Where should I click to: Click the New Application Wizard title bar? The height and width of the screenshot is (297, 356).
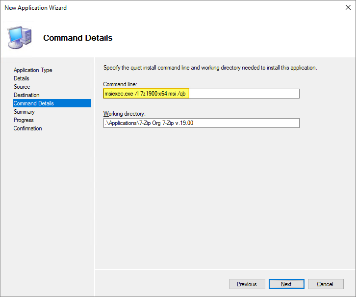[x=147, y=8]
